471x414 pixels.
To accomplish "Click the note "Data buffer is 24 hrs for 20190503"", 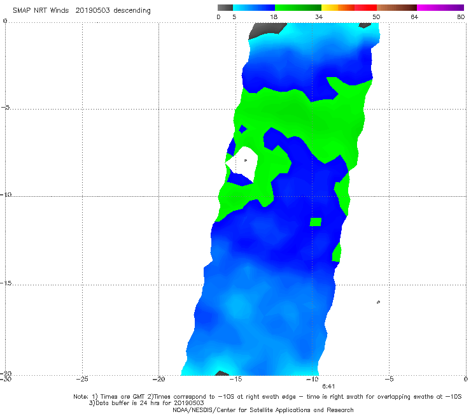I will [x=150, y=403].
